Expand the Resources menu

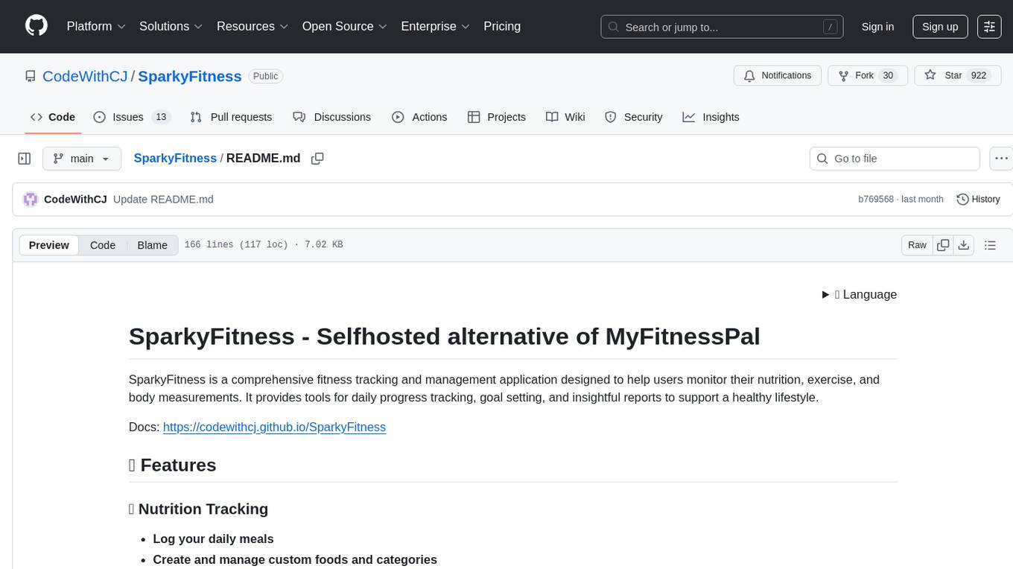coord(253,26)
